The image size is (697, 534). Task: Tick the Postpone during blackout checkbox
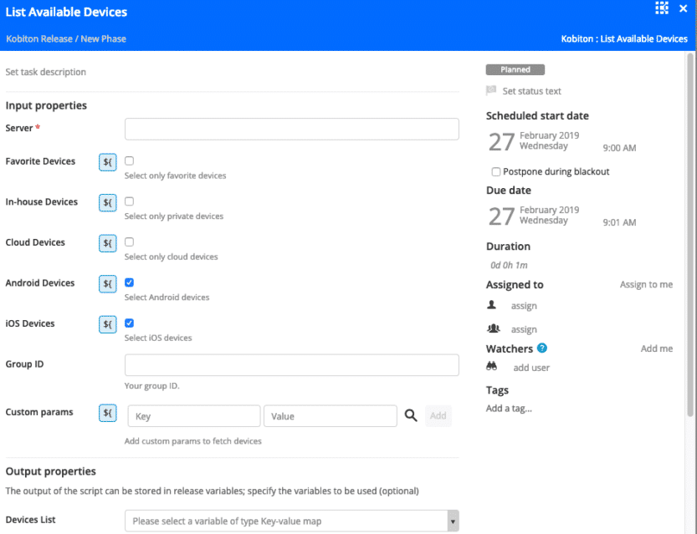[496, 171]
